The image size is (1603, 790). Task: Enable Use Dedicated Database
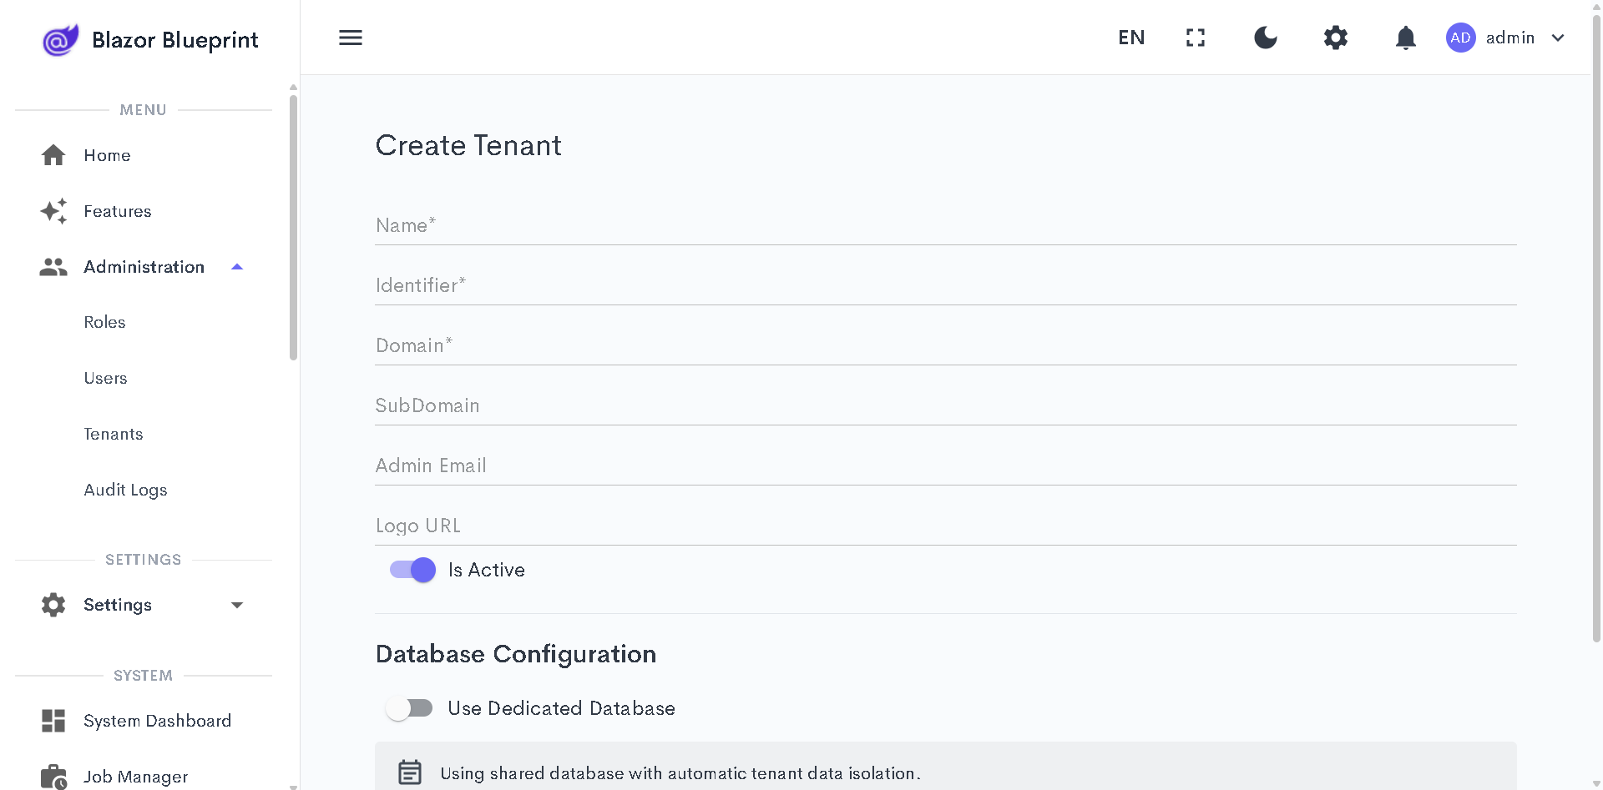[409, 707]
